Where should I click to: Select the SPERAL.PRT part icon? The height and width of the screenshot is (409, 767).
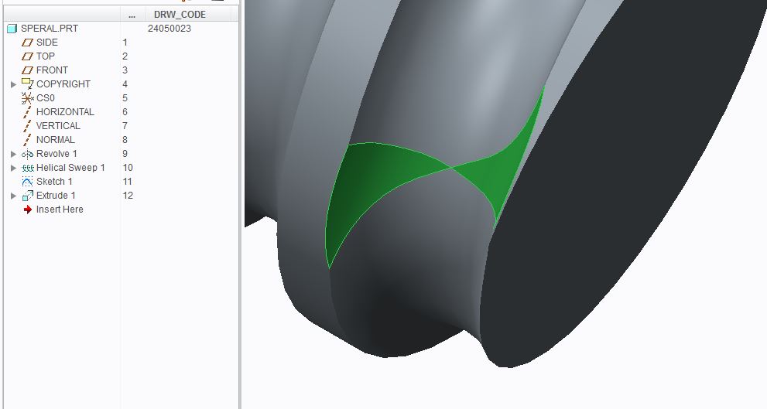[12, 29]
